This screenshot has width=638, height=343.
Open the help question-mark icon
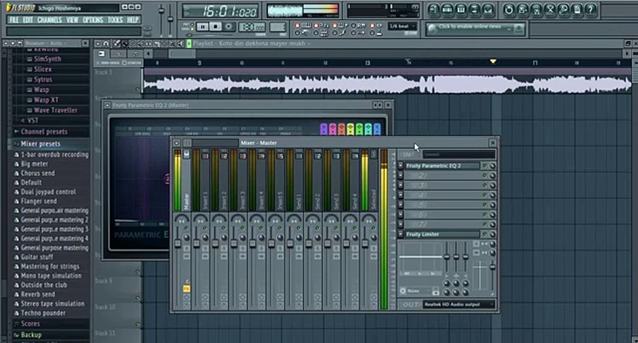click(591, 9)
